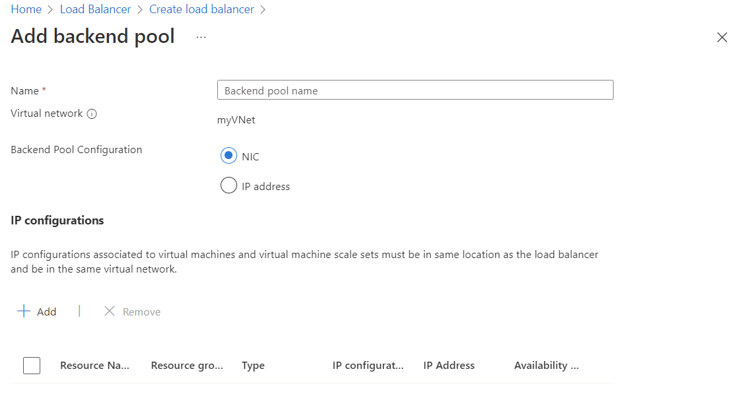Click the Backend pool name input field
The width and height of the screenshot is (745, 394).
pyautogui.click(x=415, y=90)
